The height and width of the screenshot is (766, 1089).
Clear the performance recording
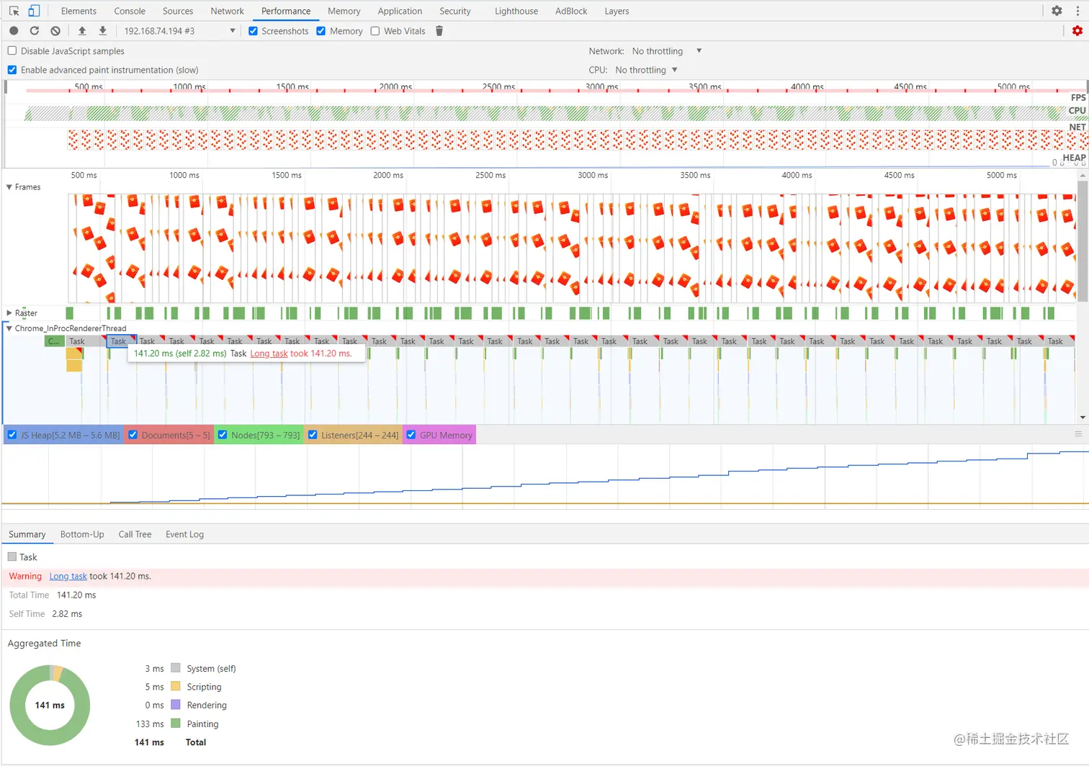pyautogui.click(x=55, y=31)
